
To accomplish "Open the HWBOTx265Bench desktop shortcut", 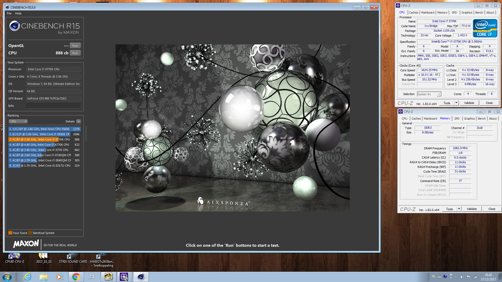I will (102, 260).
